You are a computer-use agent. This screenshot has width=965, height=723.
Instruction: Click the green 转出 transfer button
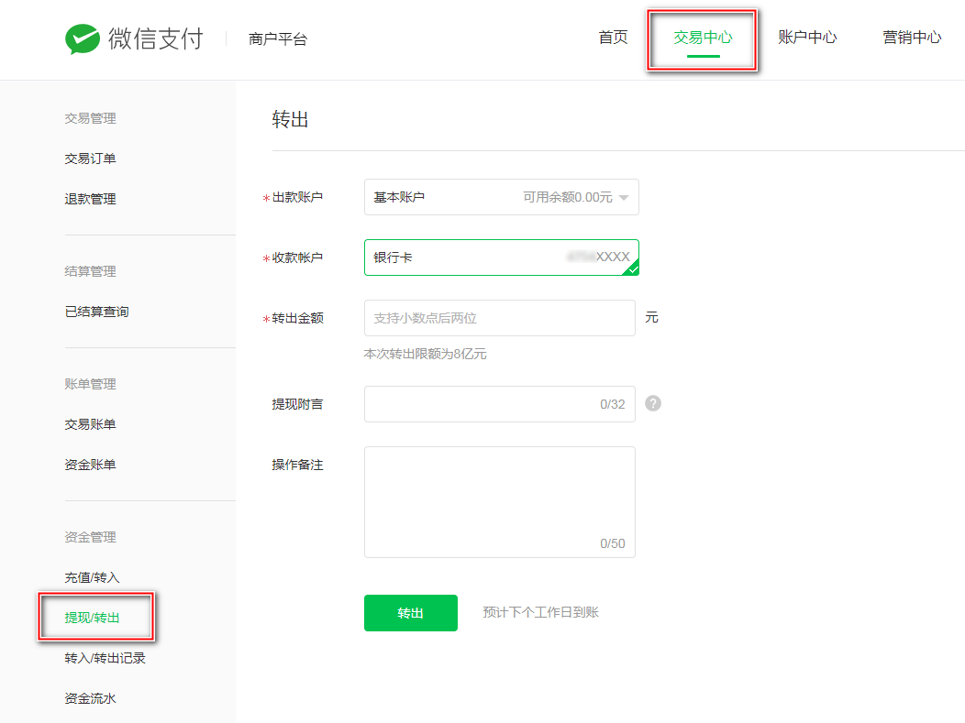pyautogui.click(x=410, y=612)
